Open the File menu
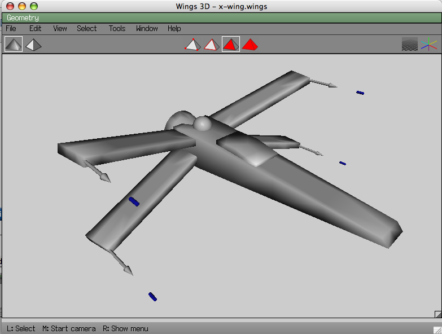The width and height of the screenshot is (442, 334). (11, 28)
